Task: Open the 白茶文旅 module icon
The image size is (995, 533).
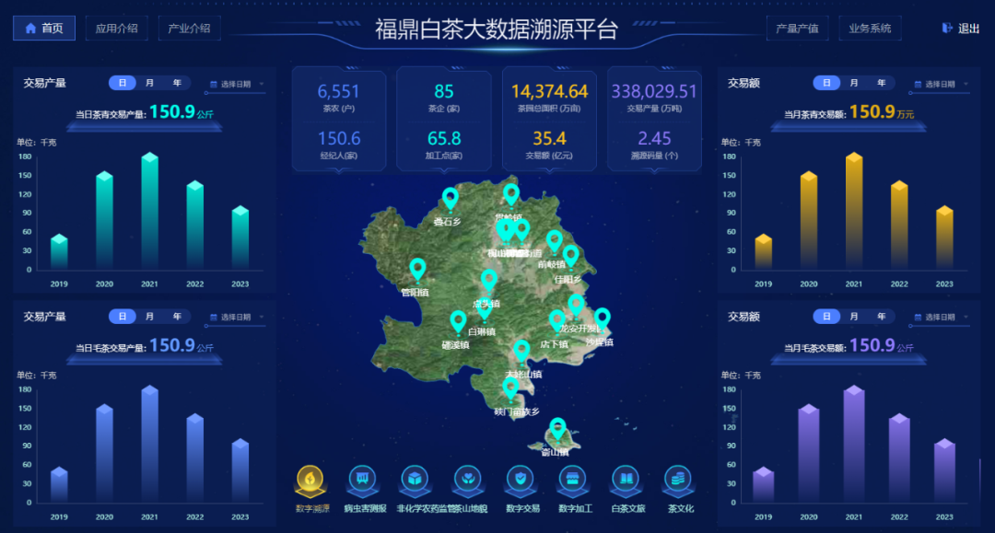Action: point(625,481)
